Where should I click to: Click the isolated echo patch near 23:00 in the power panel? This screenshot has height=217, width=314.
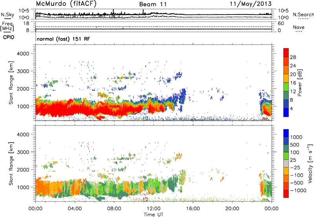pos(266,107)
